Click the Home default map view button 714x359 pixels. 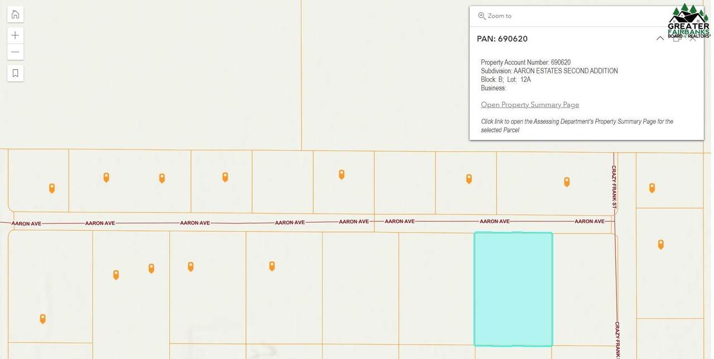(x=15, y=14)
